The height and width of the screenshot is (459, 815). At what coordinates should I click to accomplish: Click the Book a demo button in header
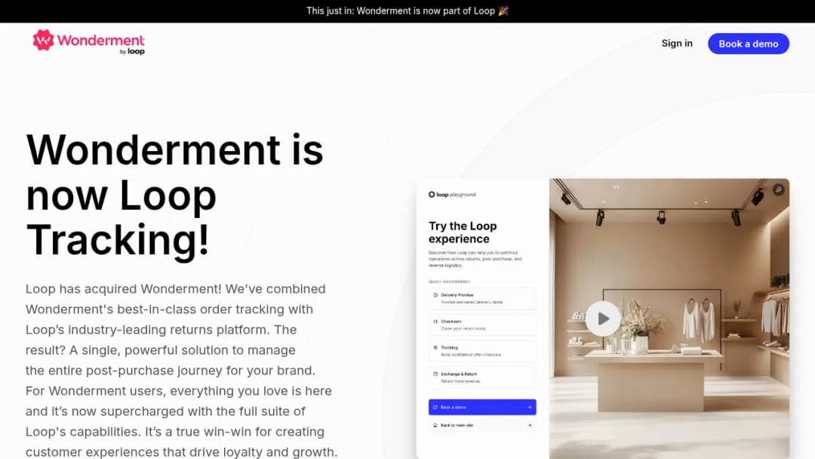click(749, 44)
